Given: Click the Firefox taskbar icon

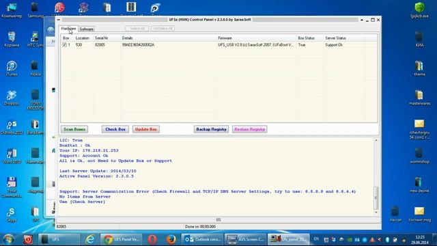Looking at the screenshot, I should click(x=171, y=239).
